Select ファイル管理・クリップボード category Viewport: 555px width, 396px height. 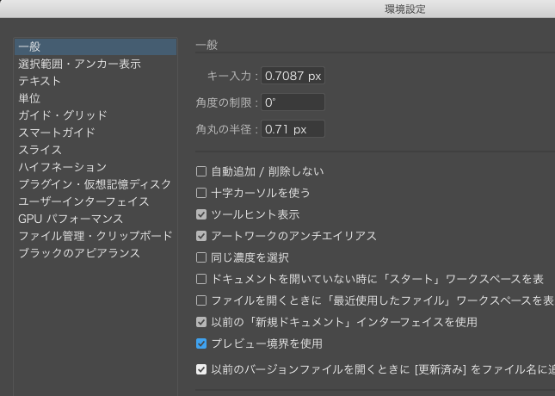pos(96,236)
